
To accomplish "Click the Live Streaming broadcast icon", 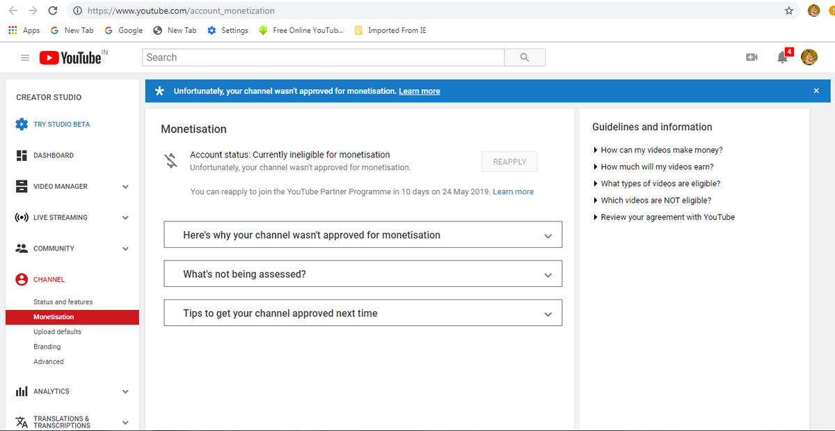I will [22, 217].
